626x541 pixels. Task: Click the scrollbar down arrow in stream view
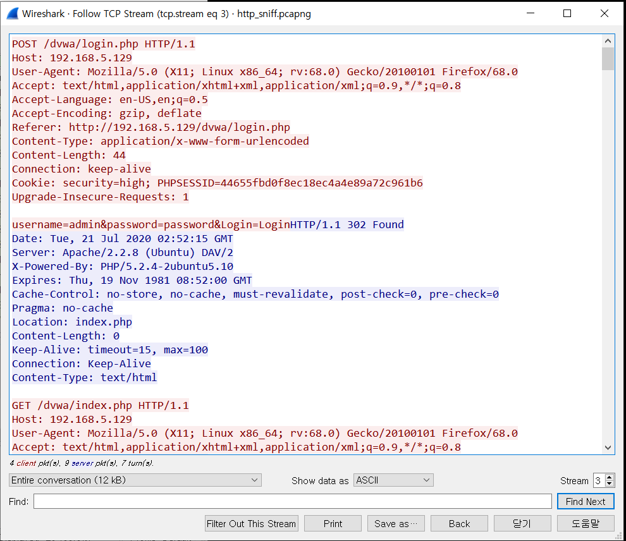(608, 447)
